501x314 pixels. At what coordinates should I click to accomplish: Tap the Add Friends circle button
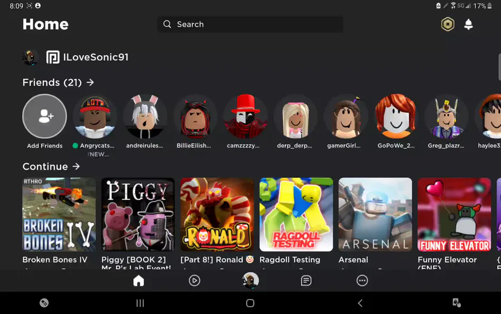pyautogui.click(x=45, y=116)
